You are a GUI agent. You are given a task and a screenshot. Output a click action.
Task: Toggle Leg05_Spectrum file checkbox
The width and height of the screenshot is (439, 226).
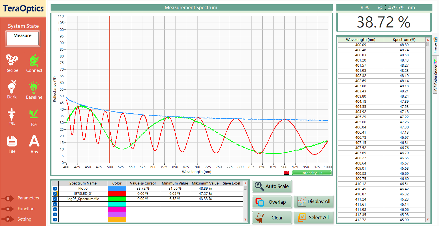[x=55, y=199]
